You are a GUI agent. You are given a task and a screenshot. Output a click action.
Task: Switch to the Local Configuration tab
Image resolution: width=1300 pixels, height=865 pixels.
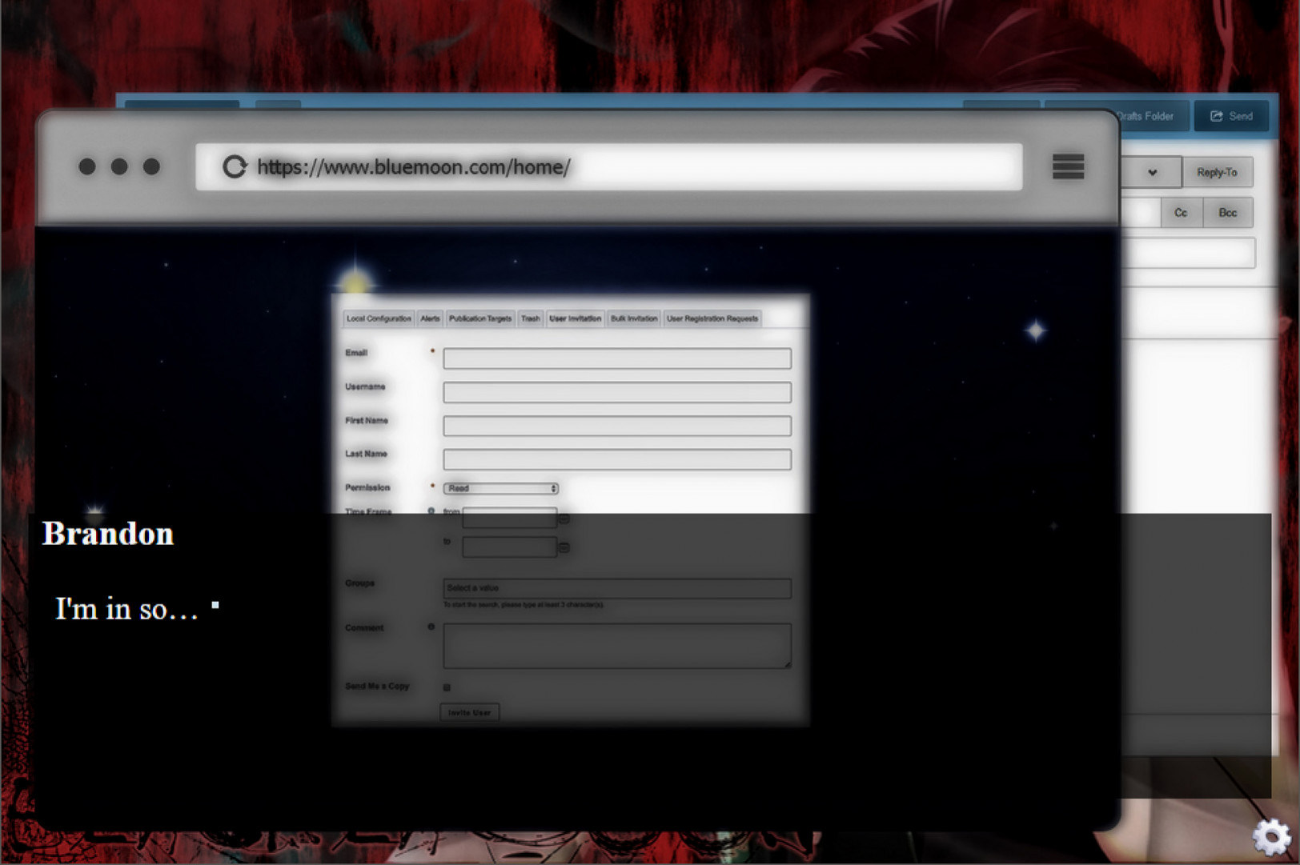(379, 318)
